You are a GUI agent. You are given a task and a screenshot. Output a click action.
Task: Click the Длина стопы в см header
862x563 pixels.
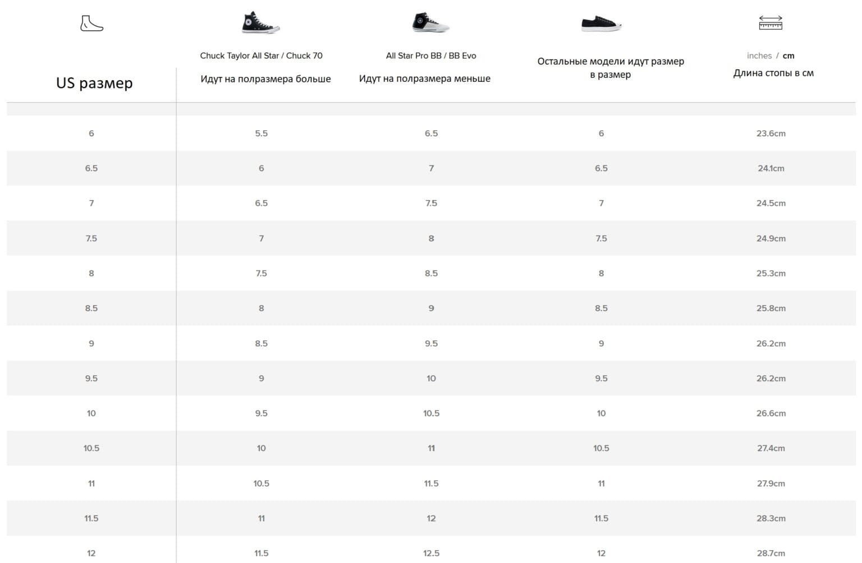tap(773, 73)
